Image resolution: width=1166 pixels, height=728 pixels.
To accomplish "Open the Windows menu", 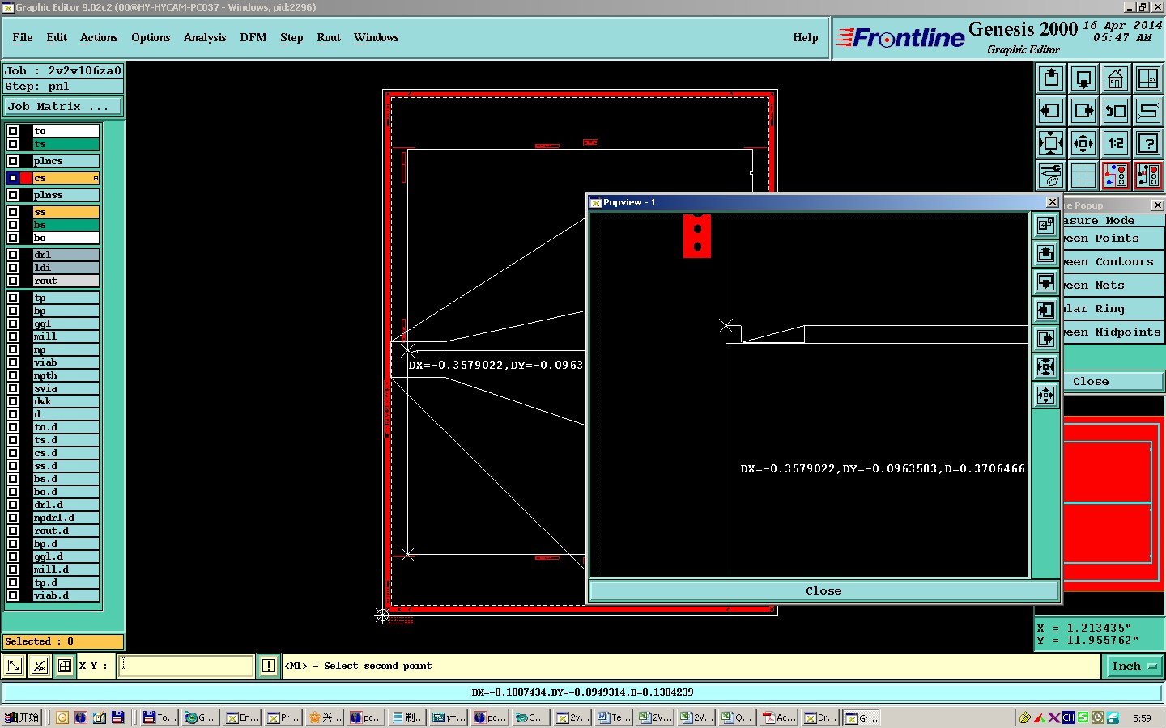I will (376, 37).
